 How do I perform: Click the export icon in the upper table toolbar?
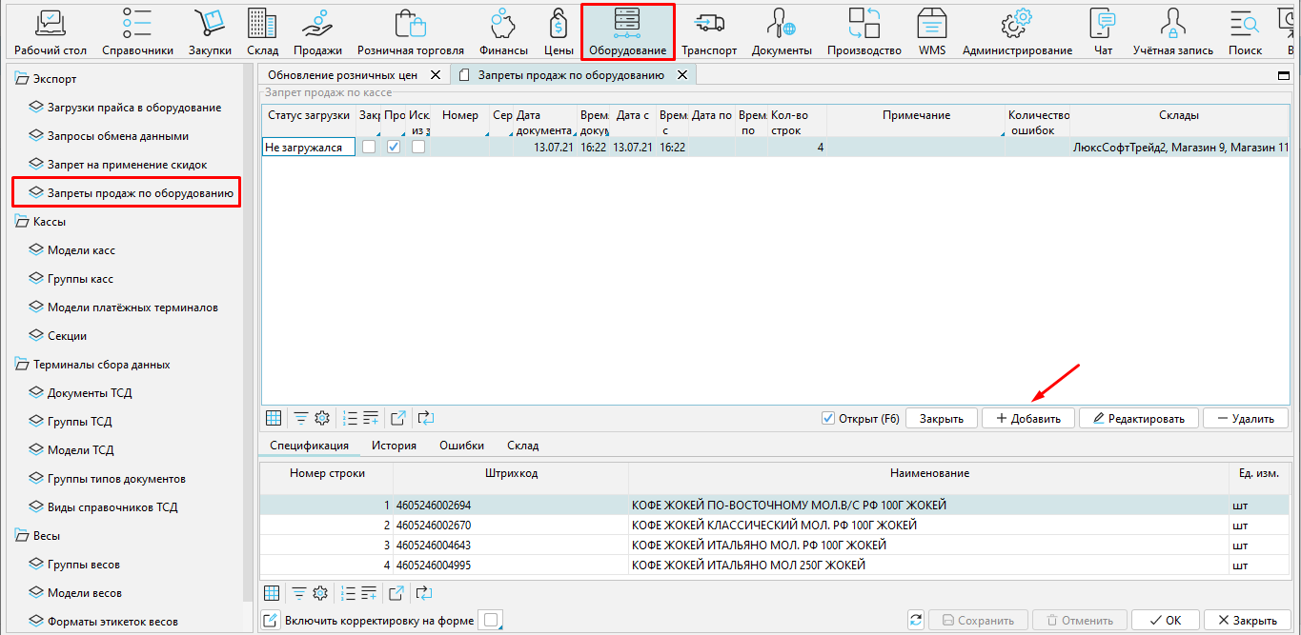click(x=398, y=418)
